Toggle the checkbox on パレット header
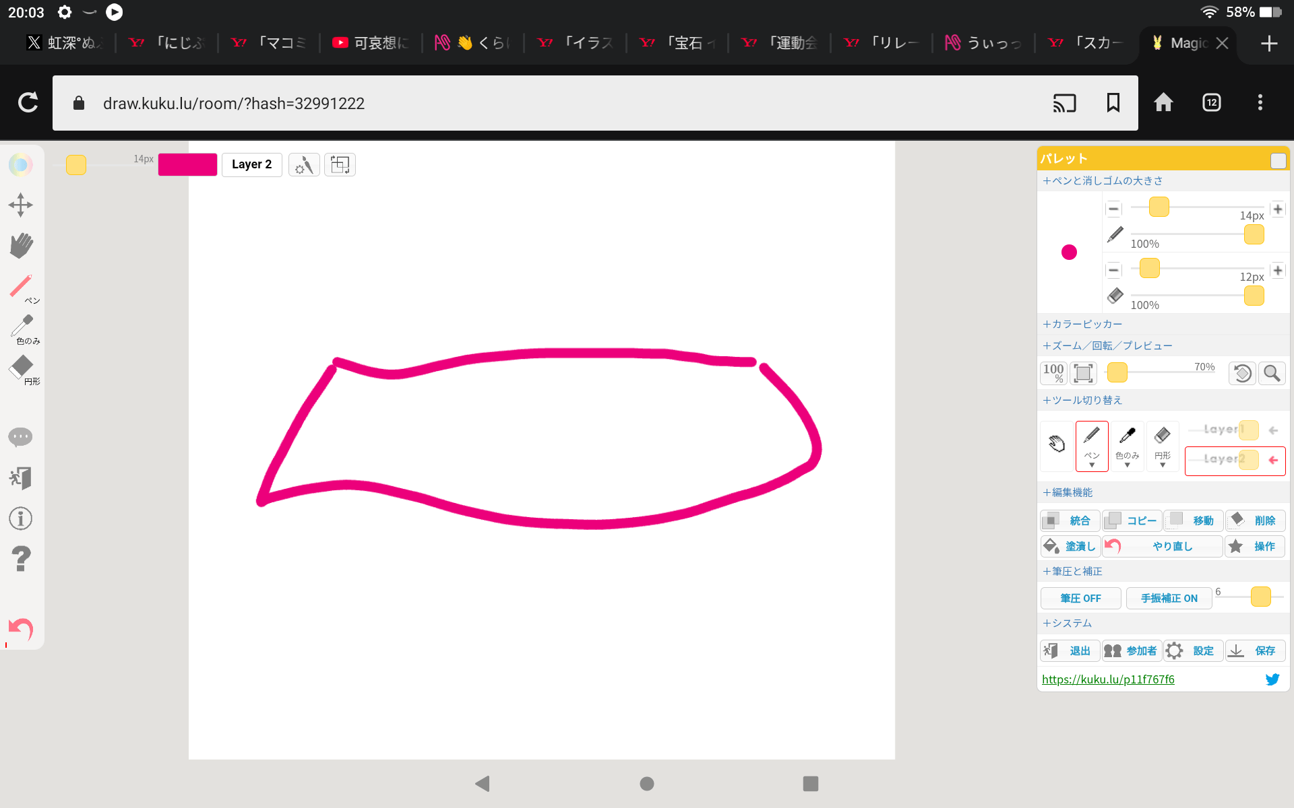Image resolution: width=1294 pixels, height=808 pixels. pos(1278,160)
